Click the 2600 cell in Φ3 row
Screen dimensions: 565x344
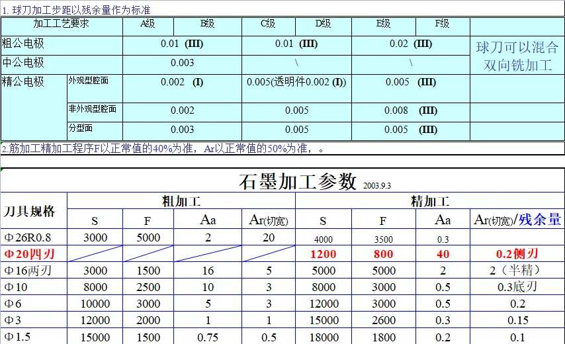tap(384, 320)
